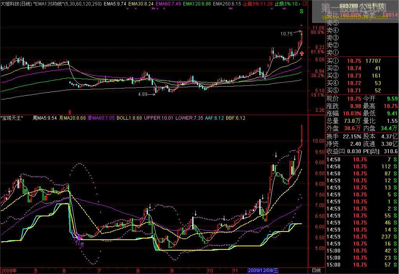Click the 内盘 value 34.4万
The width and height of the screenshot is (399, 274).
click(389, 128)
